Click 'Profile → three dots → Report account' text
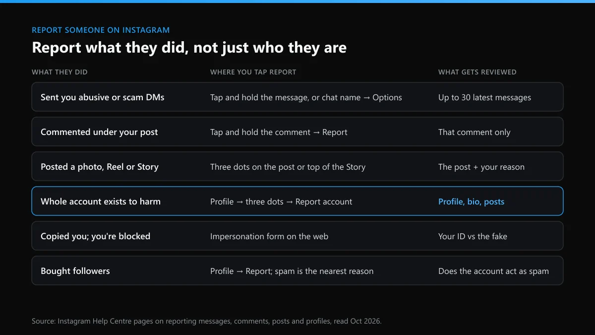 281,201
